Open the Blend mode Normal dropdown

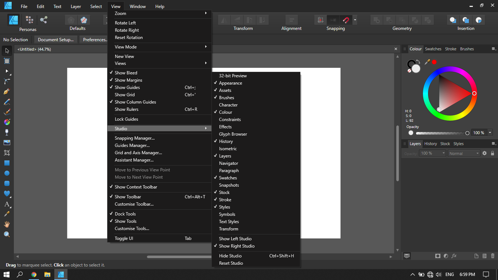click(463, 153)
